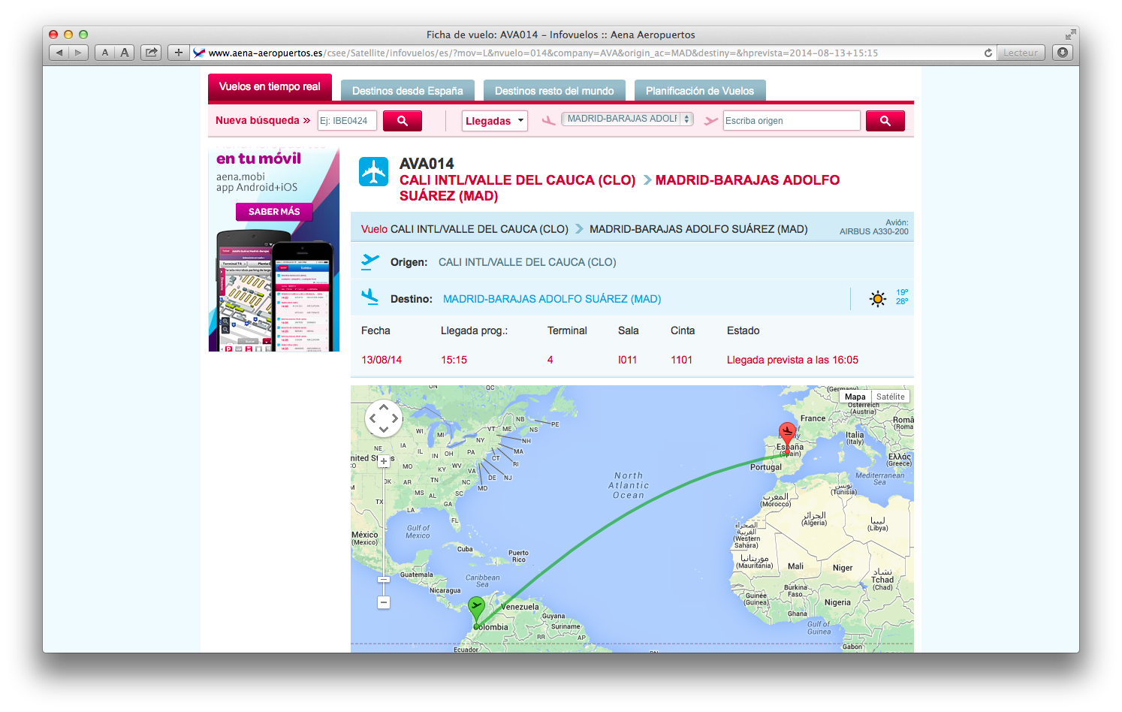The width and height of the screenshot is (1122, 712).
Task: Click the sunny weather icon for Madrid
Action: coord(877,299)
